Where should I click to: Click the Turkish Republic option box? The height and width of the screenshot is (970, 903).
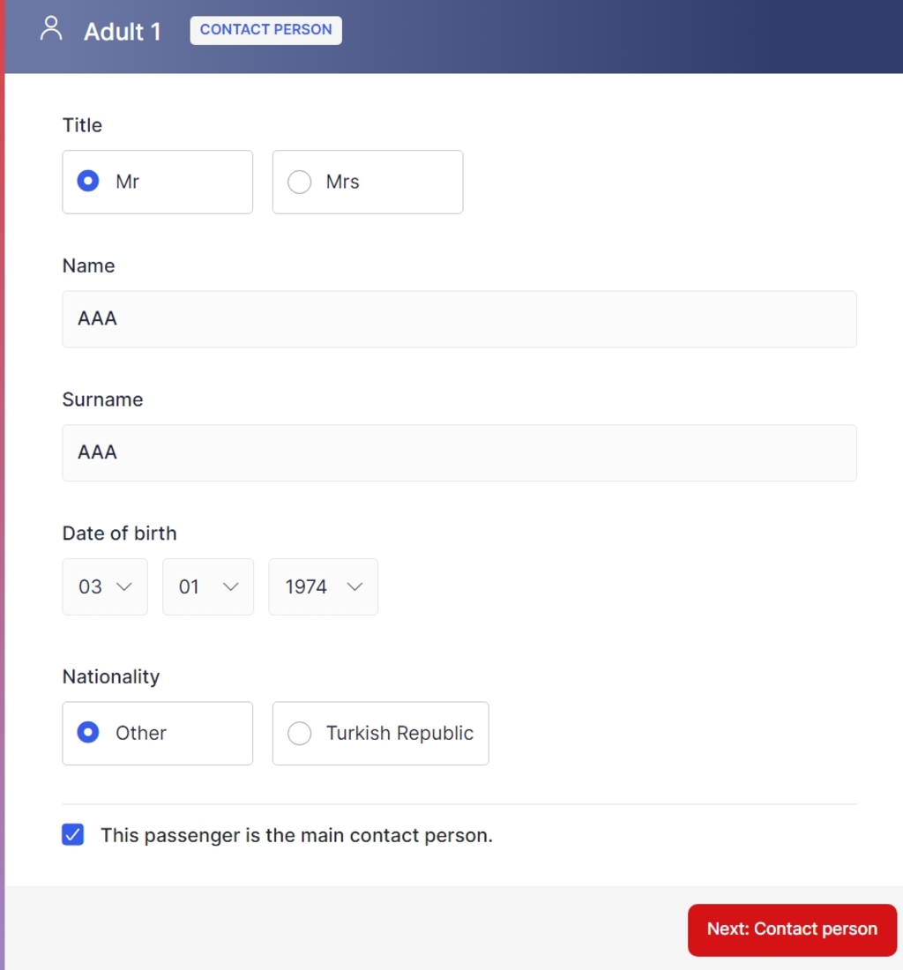(x=381, y=733)
